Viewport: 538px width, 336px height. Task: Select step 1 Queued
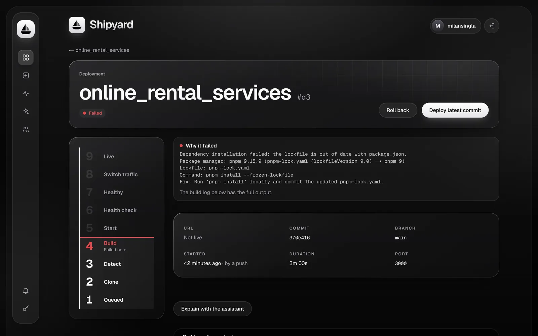(x=117, y=300)
